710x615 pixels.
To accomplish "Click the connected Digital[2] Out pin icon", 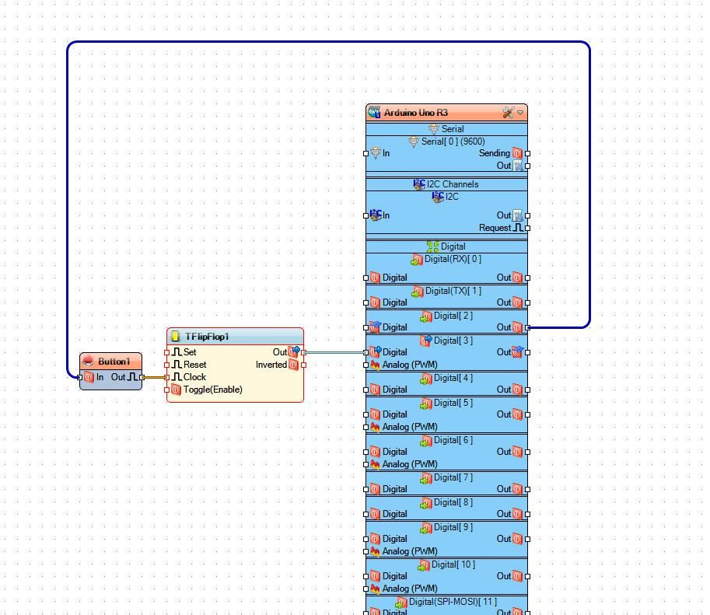I will (x=517, y=327).
